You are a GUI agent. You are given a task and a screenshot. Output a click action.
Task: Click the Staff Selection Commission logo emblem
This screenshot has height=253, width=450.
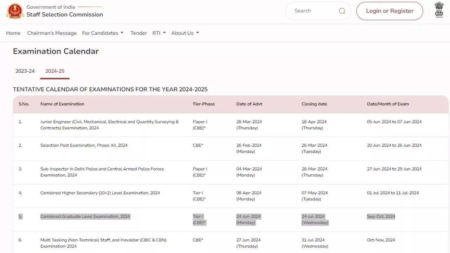pos(15,11)
